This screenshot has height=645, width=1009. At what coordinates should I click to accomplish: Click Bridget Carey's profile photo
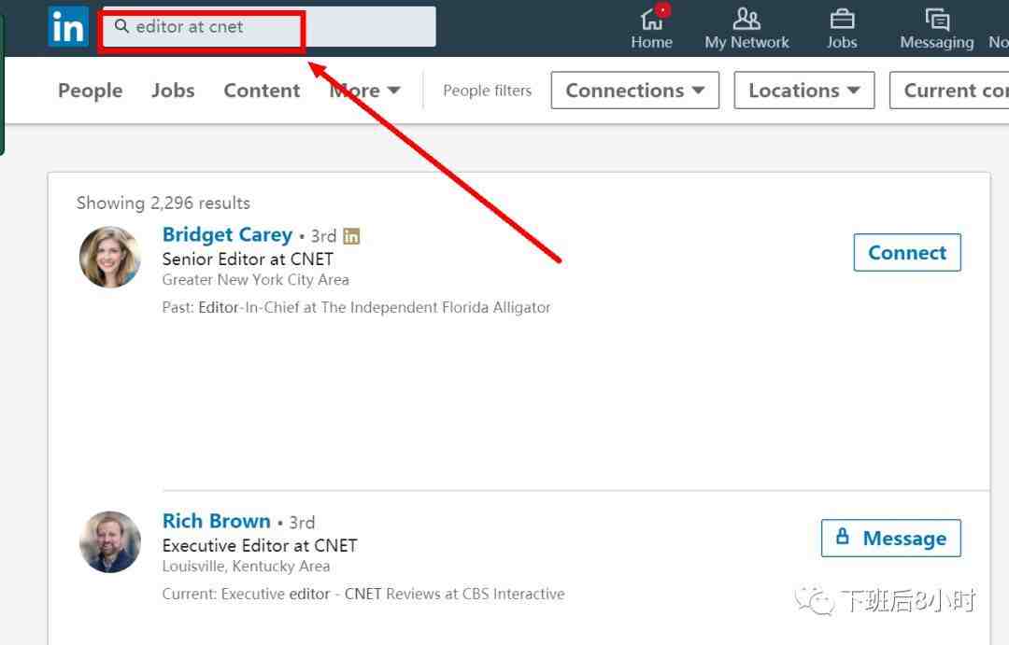pyautogui.click(x=110, y=257)
